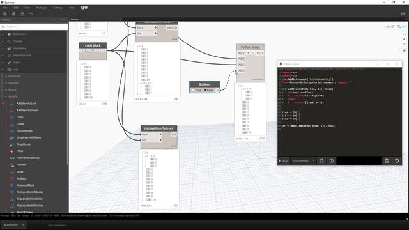Image resolution: width=409 pixels, height=230 pixels.
Task: Click the Python Script node title
Action: [250, 47]
